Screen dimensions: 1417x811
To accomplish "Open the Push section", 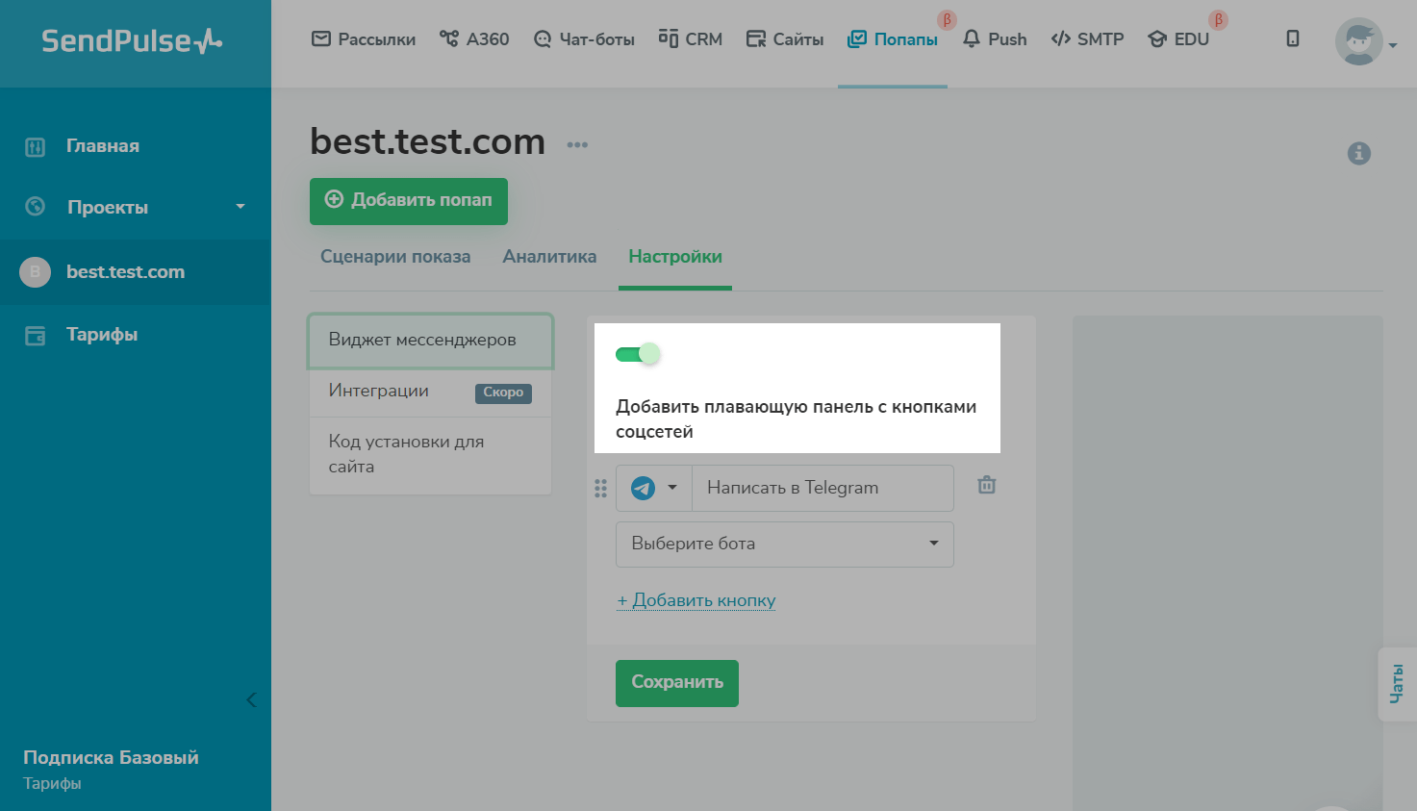I will pos(995,39).
